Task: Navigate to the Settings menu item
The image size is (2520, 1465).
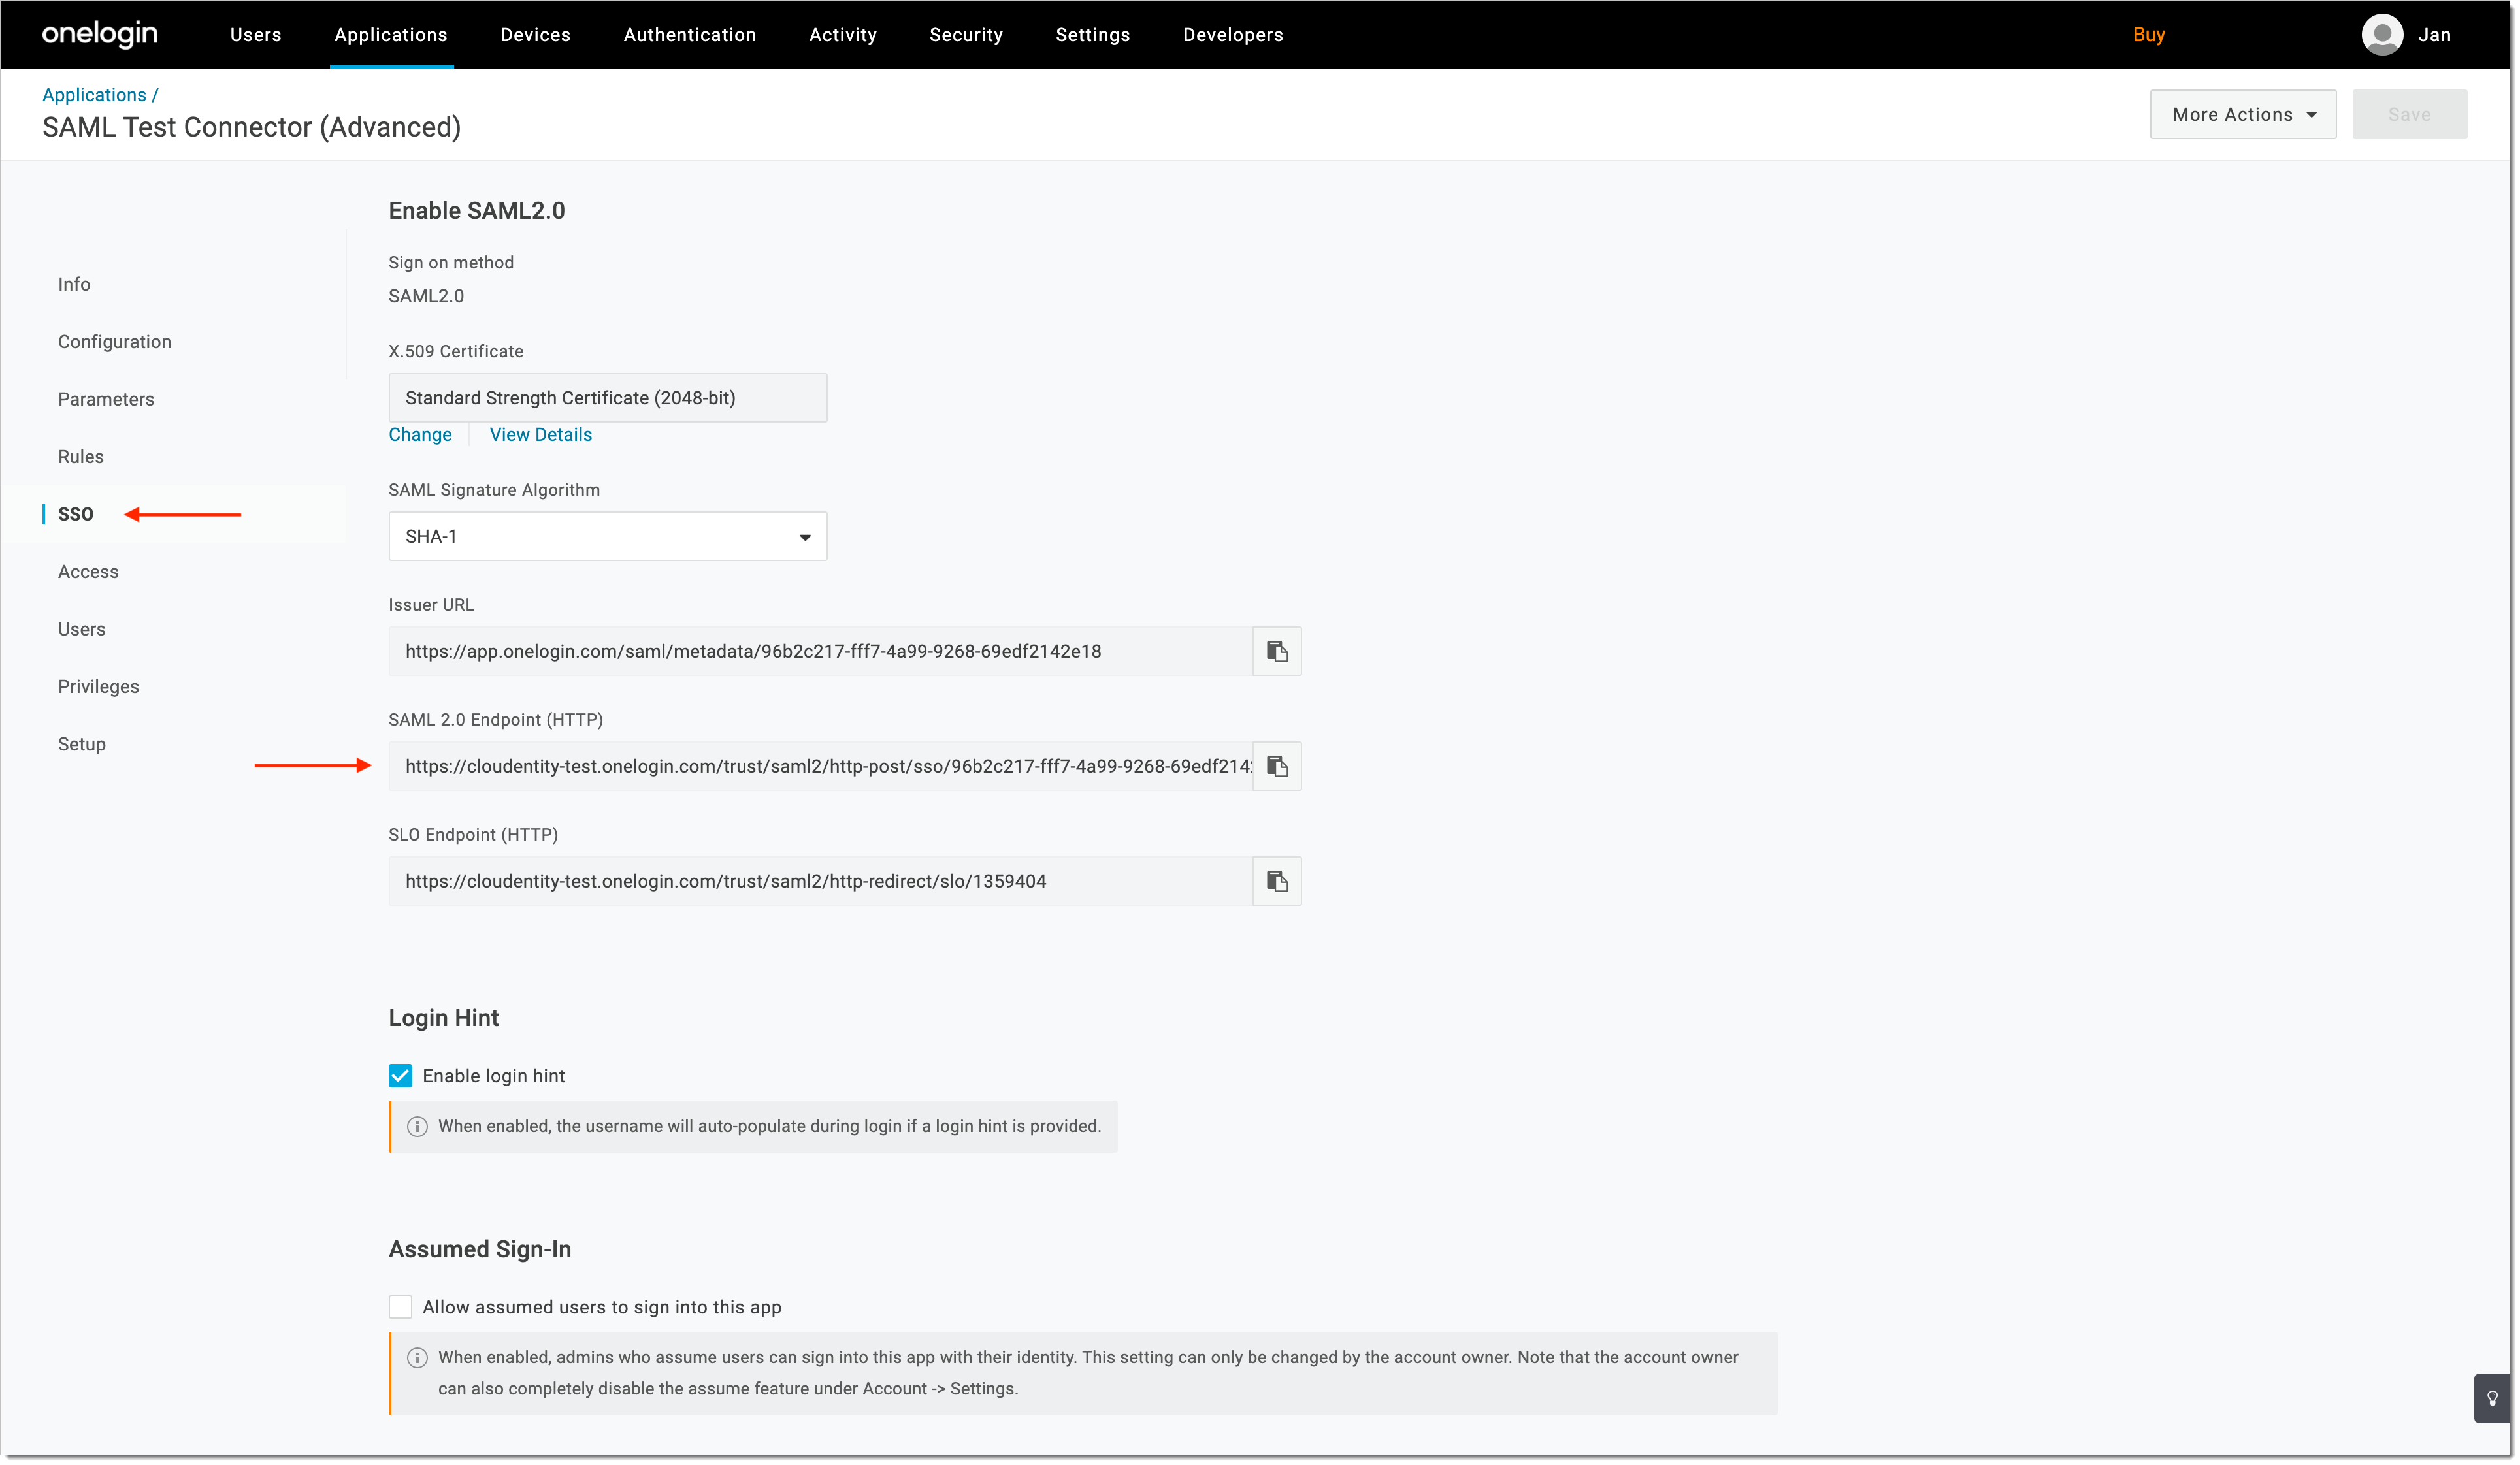Action: pos(1092,34)
